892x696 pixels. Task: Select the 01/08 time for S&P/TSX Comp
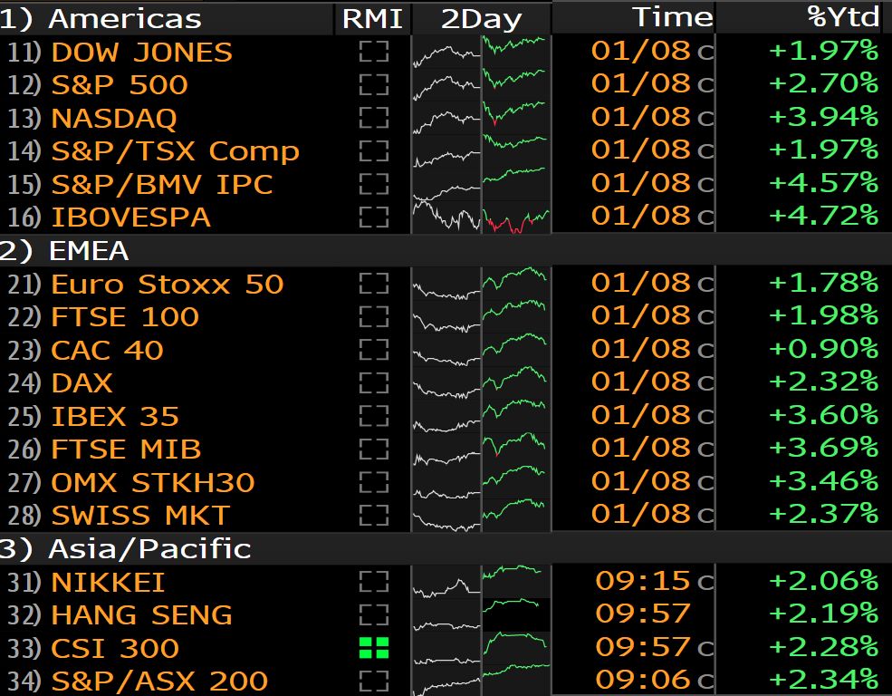[641, 150]
